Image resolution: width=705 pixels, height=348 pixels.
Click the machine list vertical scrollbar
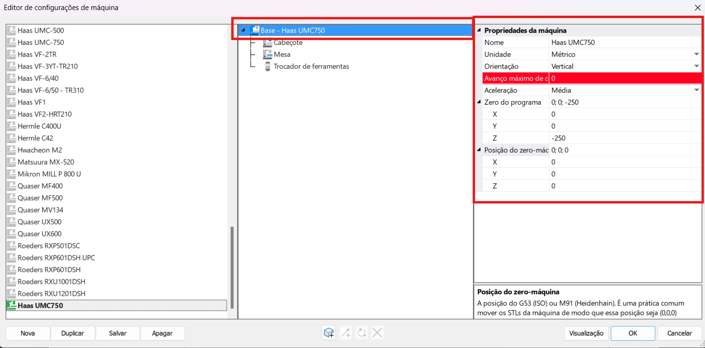(232, 268)
